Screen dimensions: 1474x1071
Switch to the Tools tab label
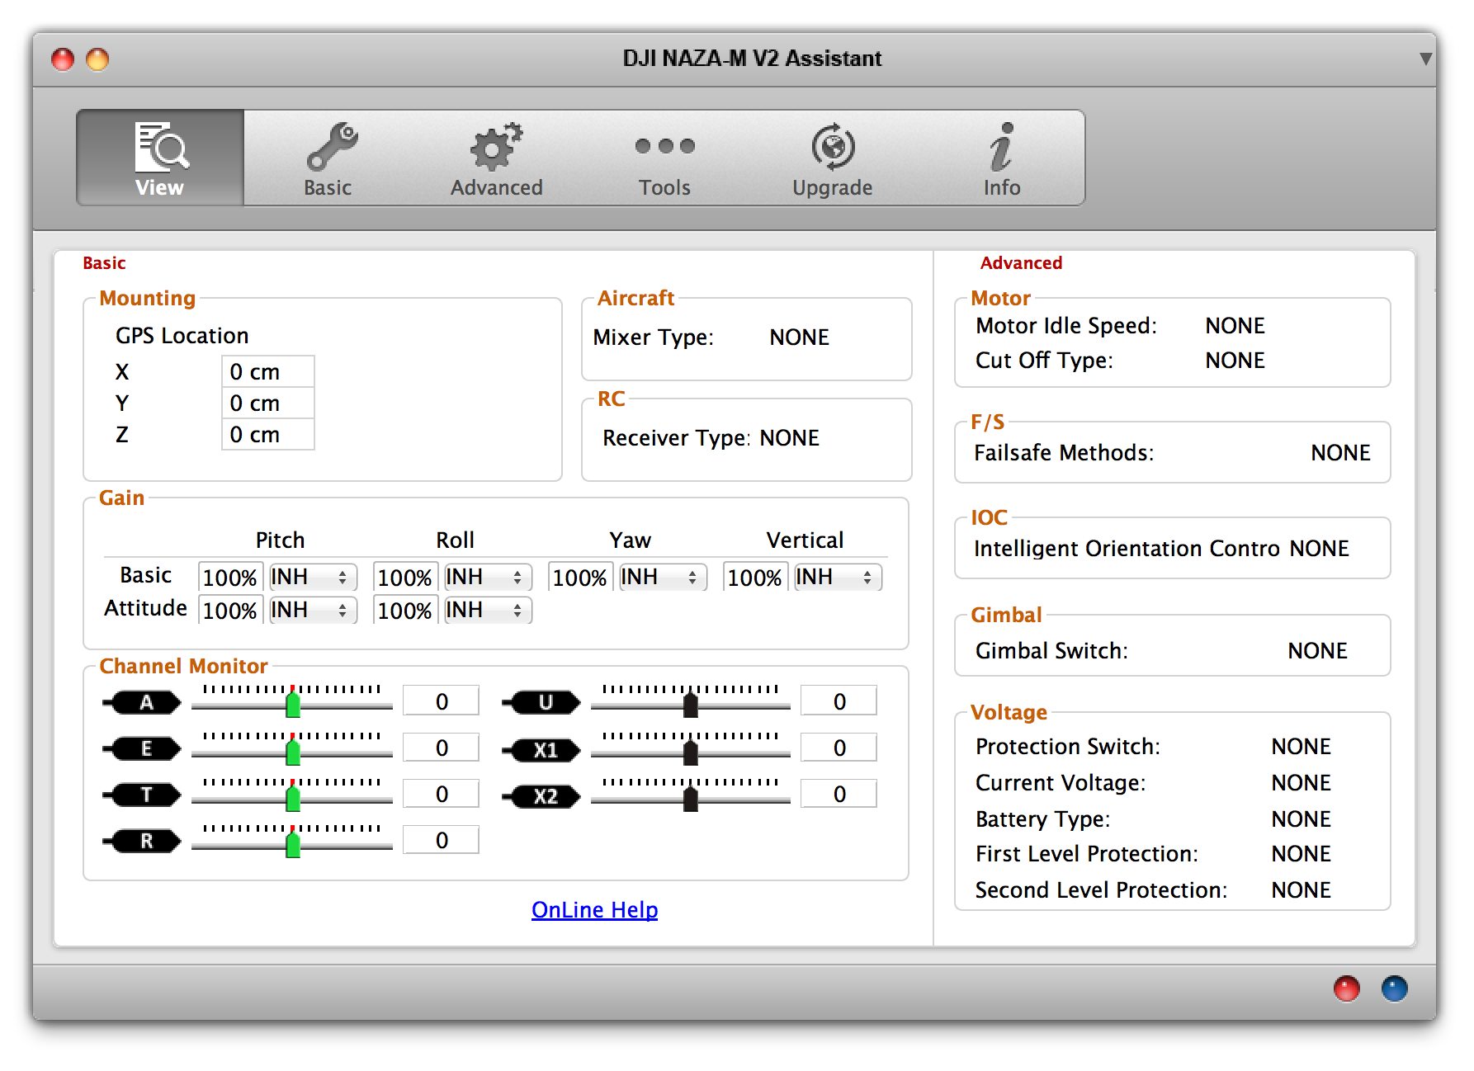pyautogui.click(x=664, y=187)
